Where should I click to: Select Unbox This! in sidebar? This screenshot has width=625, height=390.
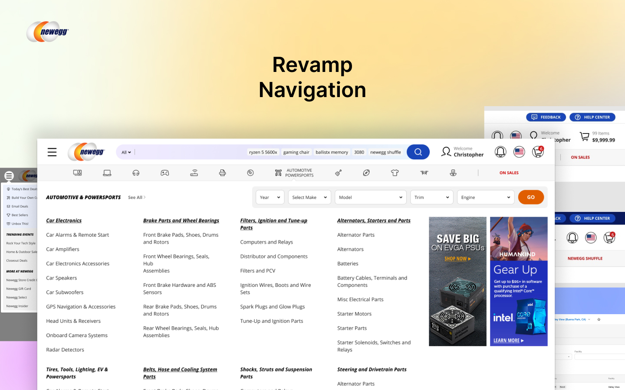17,224
